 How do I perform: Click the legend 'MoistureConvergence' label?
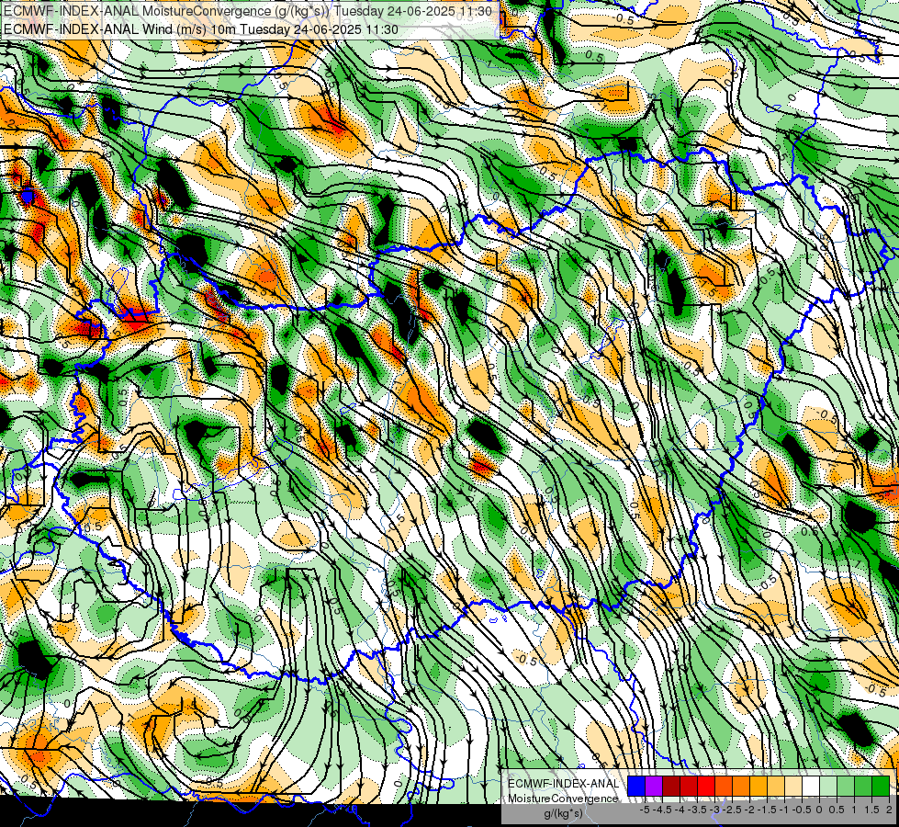[x=563, y=799]
